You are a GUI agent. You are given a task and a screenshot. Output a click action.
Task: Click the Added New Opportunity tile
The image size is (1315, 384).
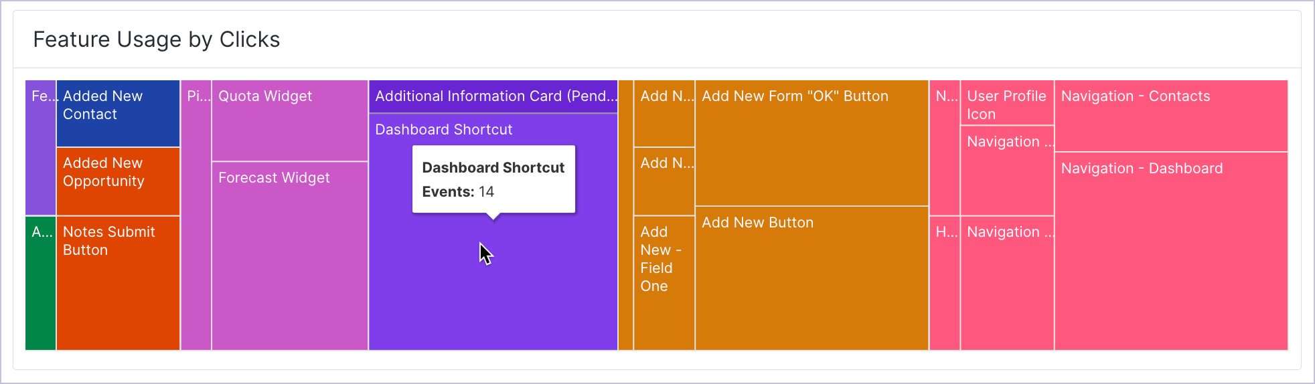click(118, 182)
